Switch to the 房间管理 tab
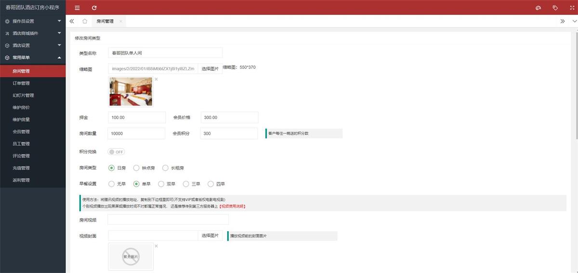The image size is (578, 273). pyautogui.click(x=105, y=21)
